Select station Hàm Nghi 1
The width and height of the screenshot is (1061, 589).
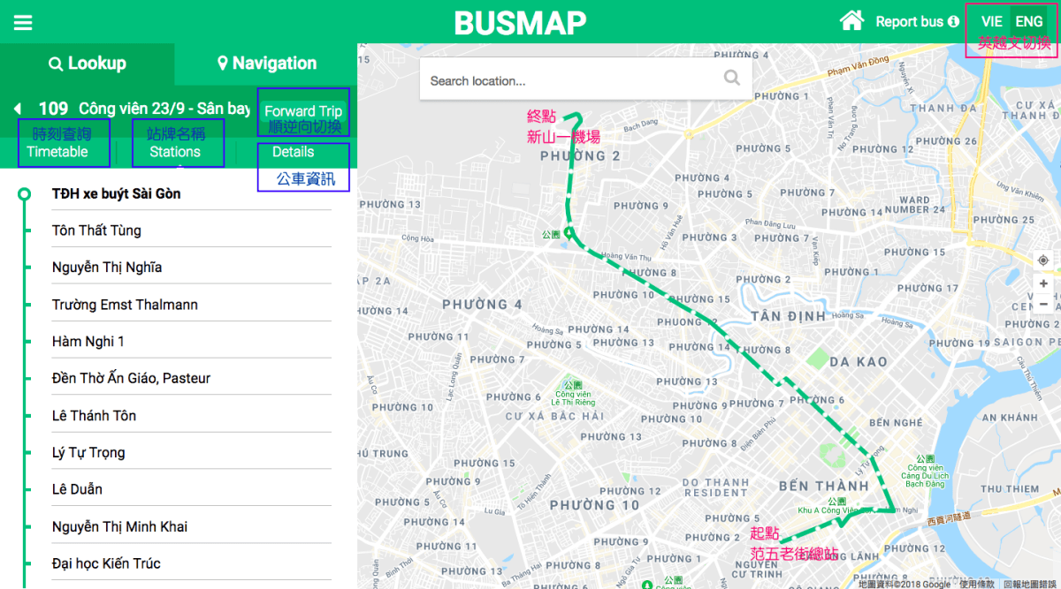pos(192,342)
